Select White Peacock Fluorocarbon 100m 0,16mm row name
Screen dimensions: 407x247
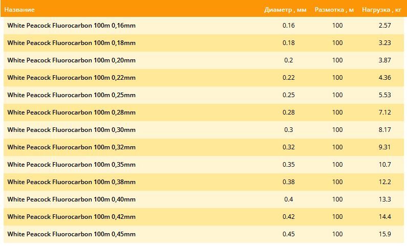click(71, 26)
